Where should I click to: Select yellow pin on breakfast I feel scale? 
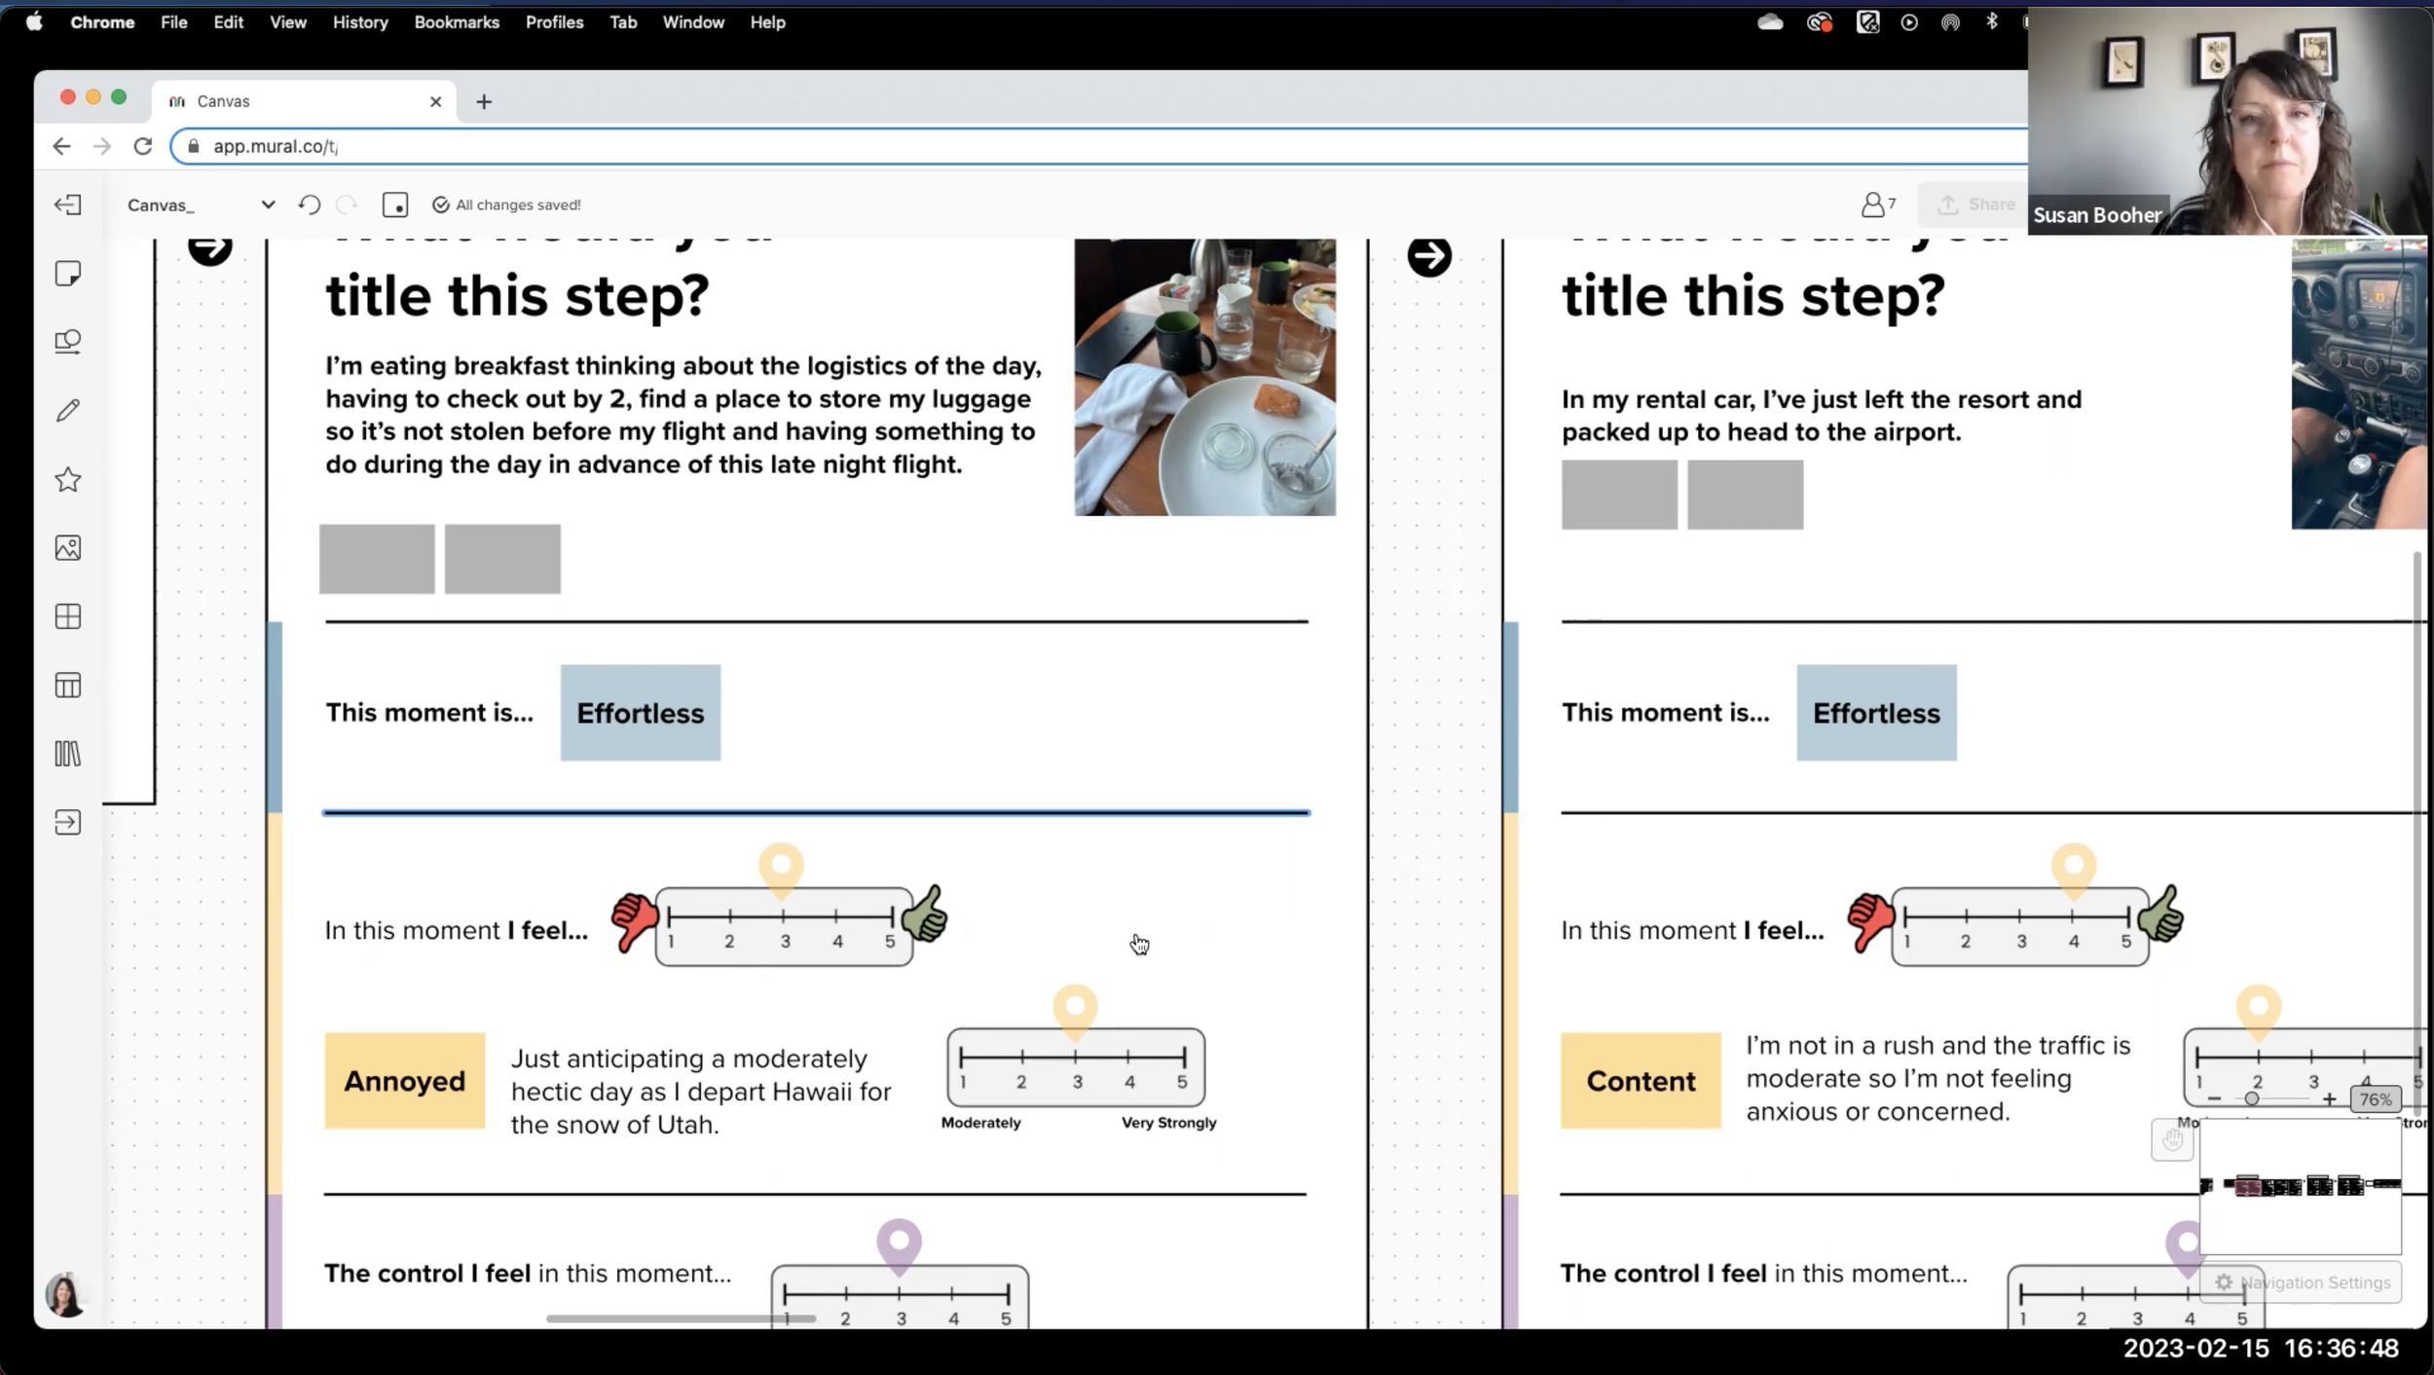781,871
